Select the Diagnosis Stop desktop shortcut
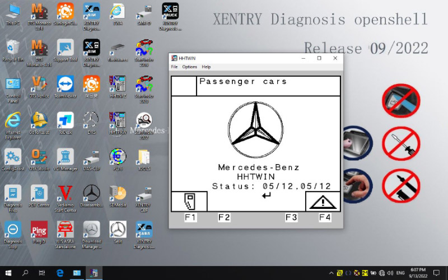This screenshot has height=280, width=448. click(x=13, y=235)
